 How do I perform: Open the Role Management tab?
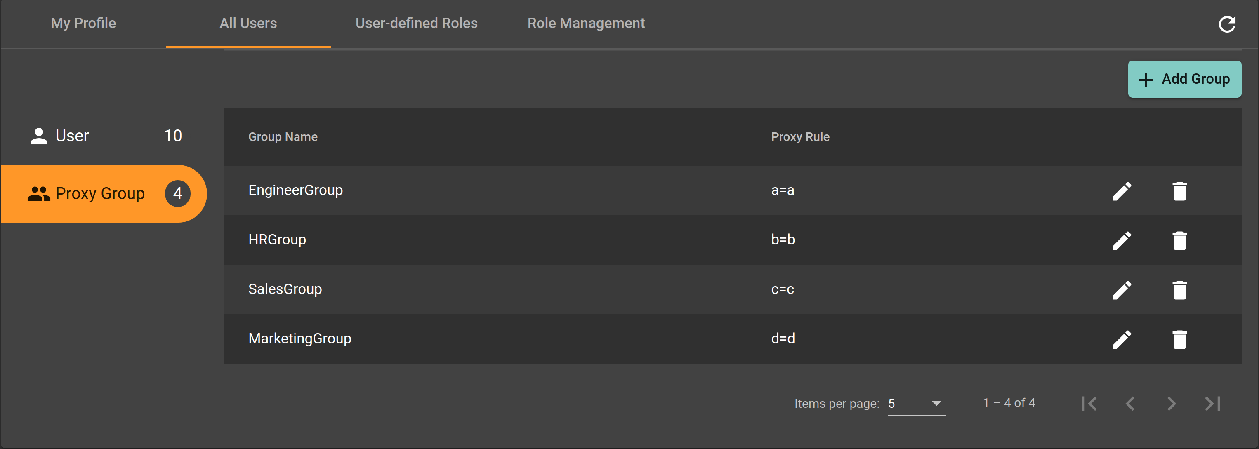585,23
